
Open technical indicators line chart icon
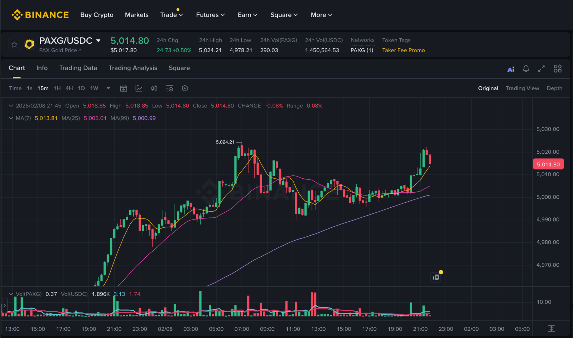[x=139, y=88]
